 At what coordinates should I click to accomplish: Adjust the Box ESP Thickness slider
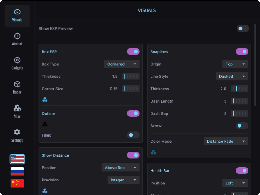131,76
